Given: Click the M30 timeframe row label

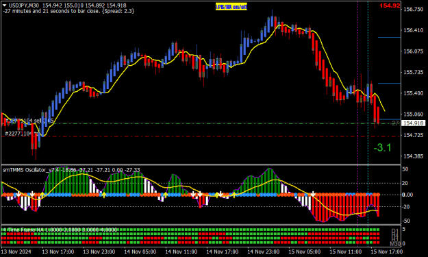Looking at the screenshot, I should tap(394, 243).
